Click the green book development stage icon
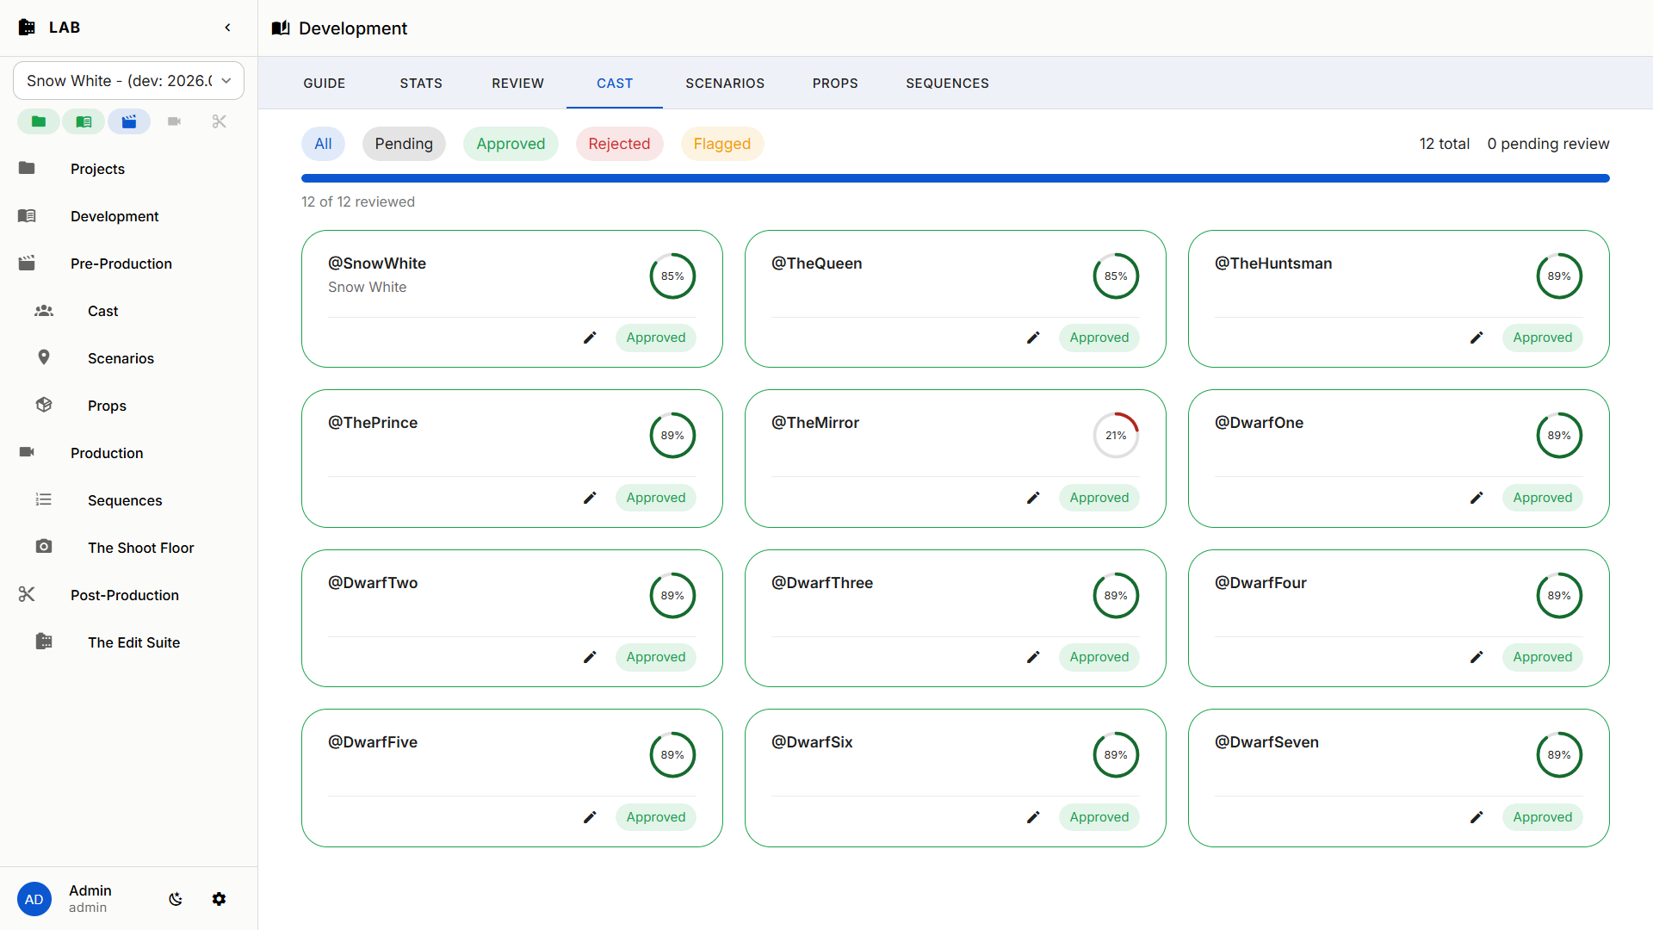Viewport: 1653px width, 930px height. [x=84, y=121]
